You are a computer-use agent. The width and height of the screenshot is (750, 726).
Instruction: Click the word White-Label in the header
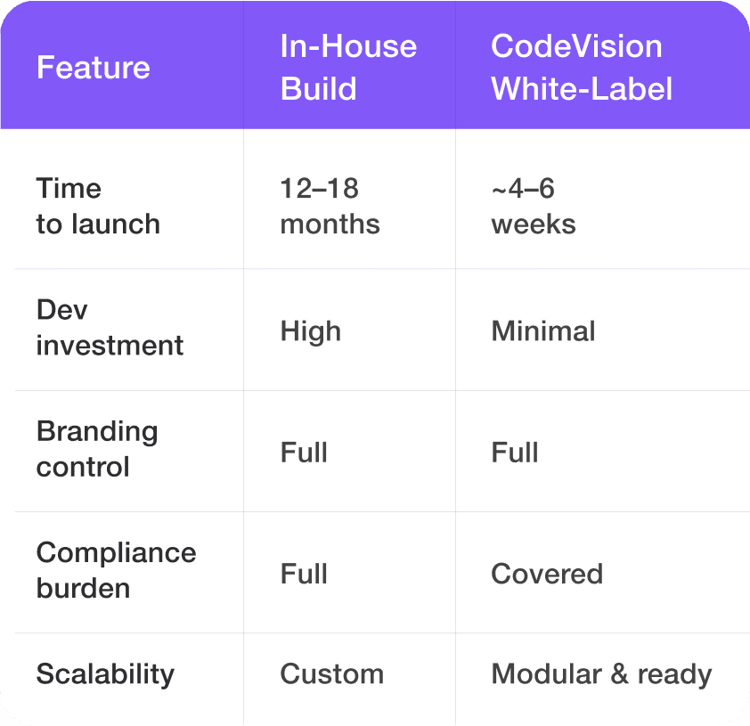point(582,89)
